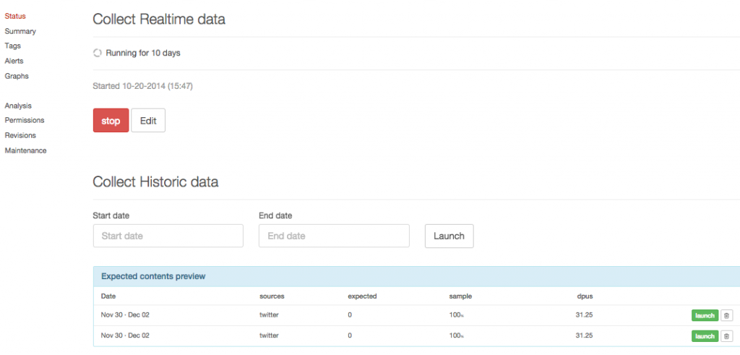Select Tags from the left navigation
Screen dimensions: 740x355
13,46
